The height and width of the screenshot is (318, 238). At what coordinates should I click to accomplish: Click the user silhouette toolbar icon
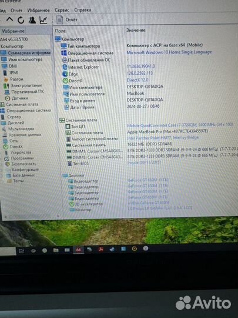pos(32,20)
